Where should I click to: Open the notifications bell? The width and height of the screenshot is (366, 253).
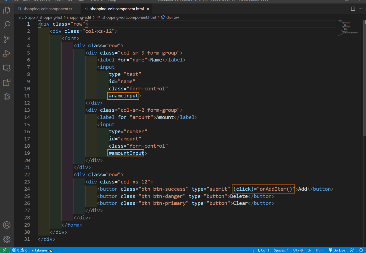click(361, 250)
